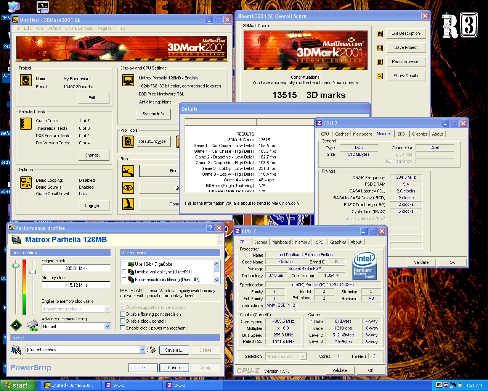The height and width of the screenshot is (391, 488).
Task: Switch to Caches tab in front CPU-Z window
Action: pos(260,242)
